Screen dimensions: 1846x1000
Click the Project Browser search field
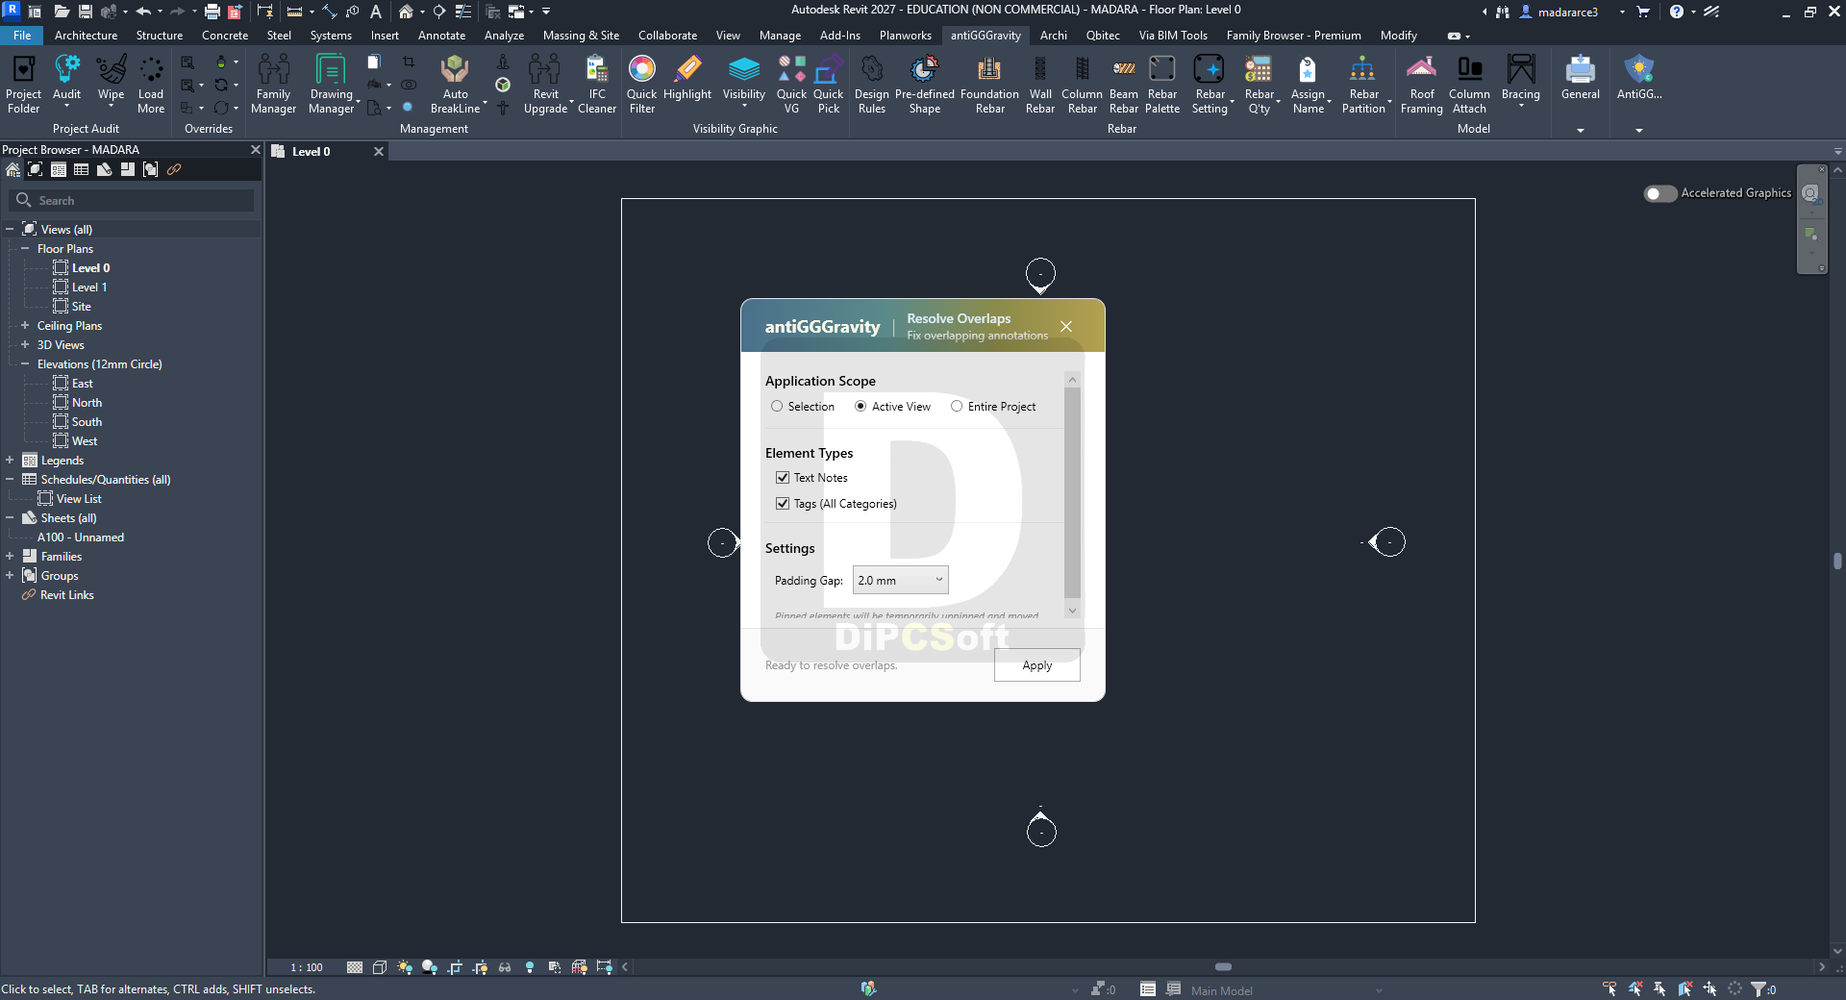point(133,200)
